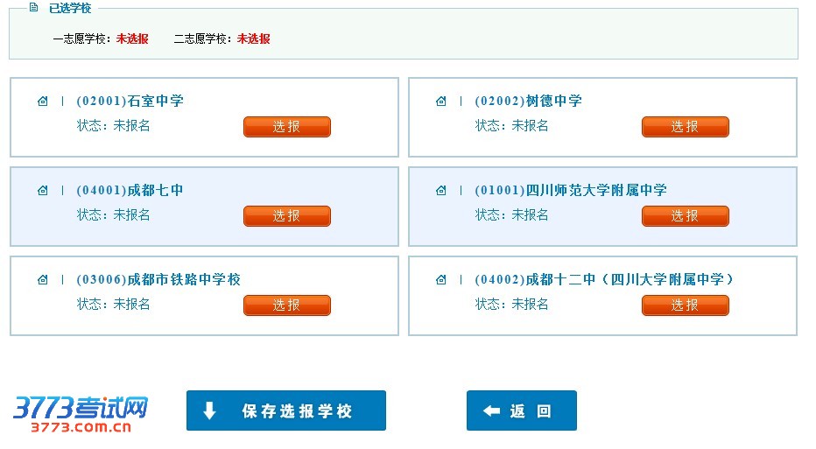Choose 四川师范大学附属中学 via 选报 button
This screenshot has height=449, width=816.
click(x=685, y=216)
